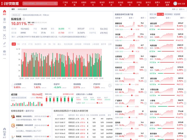
Task: Add 汉仪股份 using its plus icon
Action: coord(145,48)
